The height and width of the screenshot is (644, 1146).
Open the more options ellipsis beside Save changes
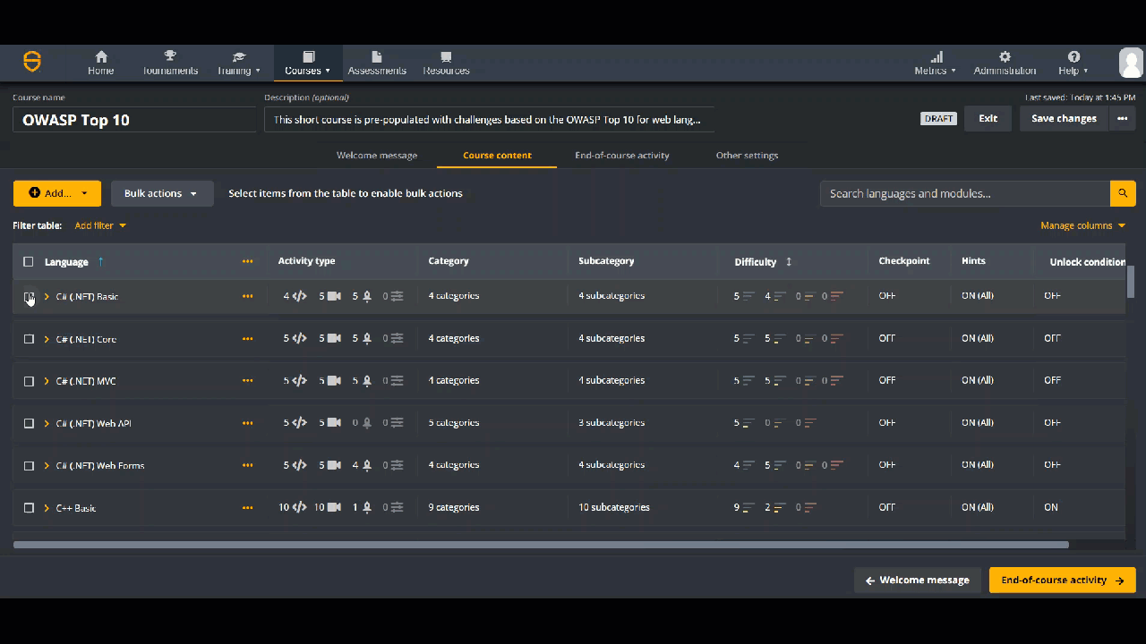coord(1122,118)
